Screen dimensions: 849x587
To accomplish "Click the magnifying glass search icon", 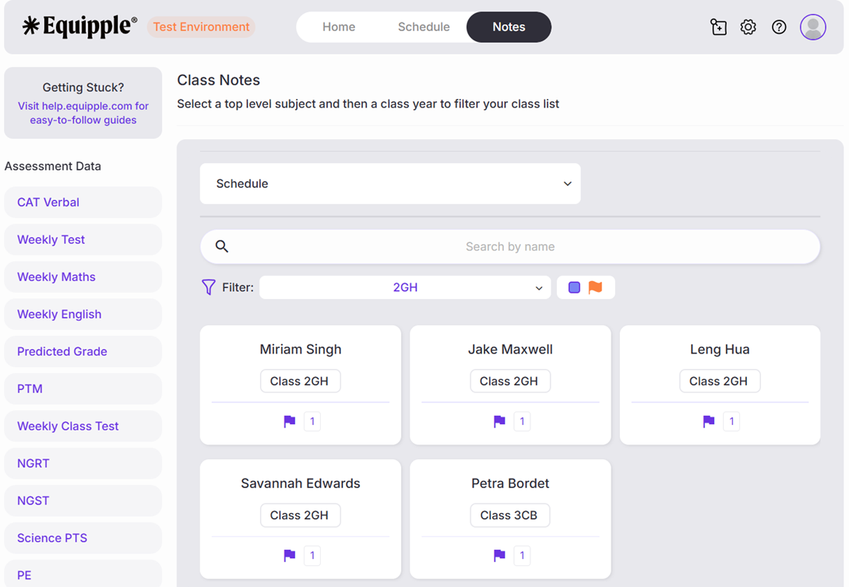I will click(x=222, y=246).
